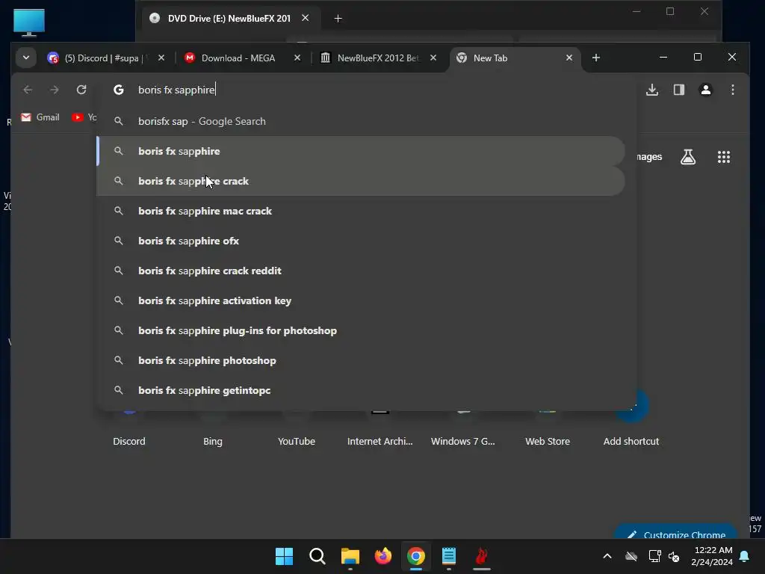
Task: Select 'boris fx sapphire plug-ins for photoshop' suggestion
Action: 361,330
